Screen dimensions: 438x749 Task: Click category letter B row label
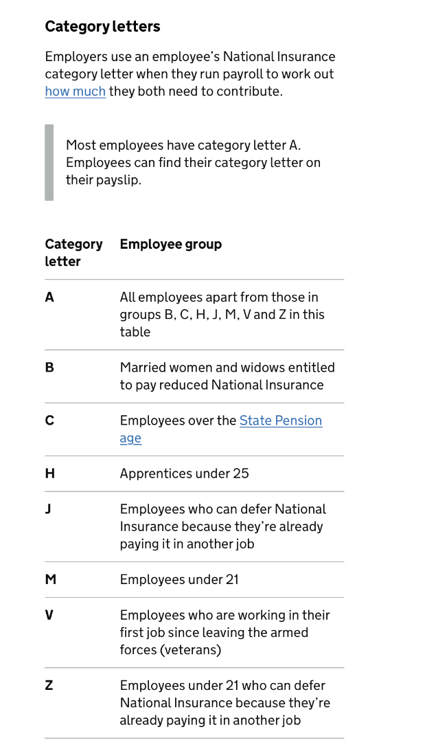tap(49, 368)
